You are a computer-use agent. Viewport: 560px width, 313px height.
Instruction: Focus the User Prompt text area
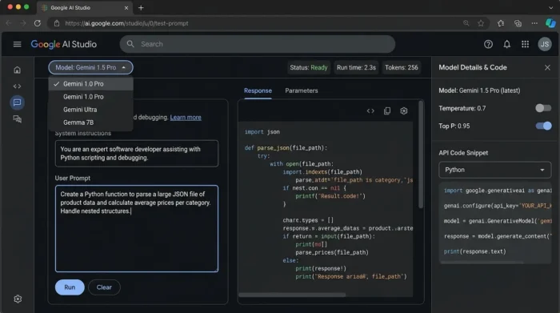click(137, 229)
